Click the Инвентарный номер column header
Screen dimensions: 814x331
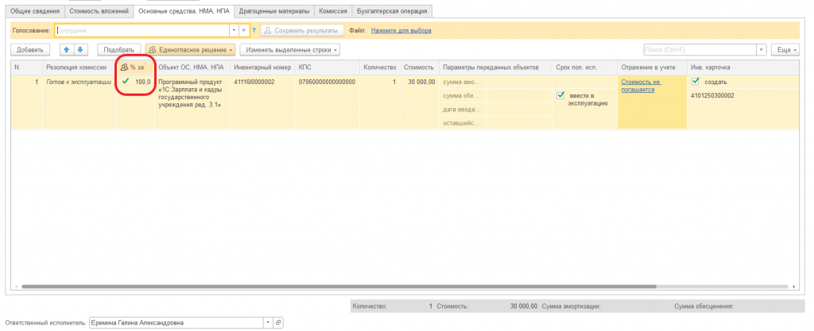point(262,67)
